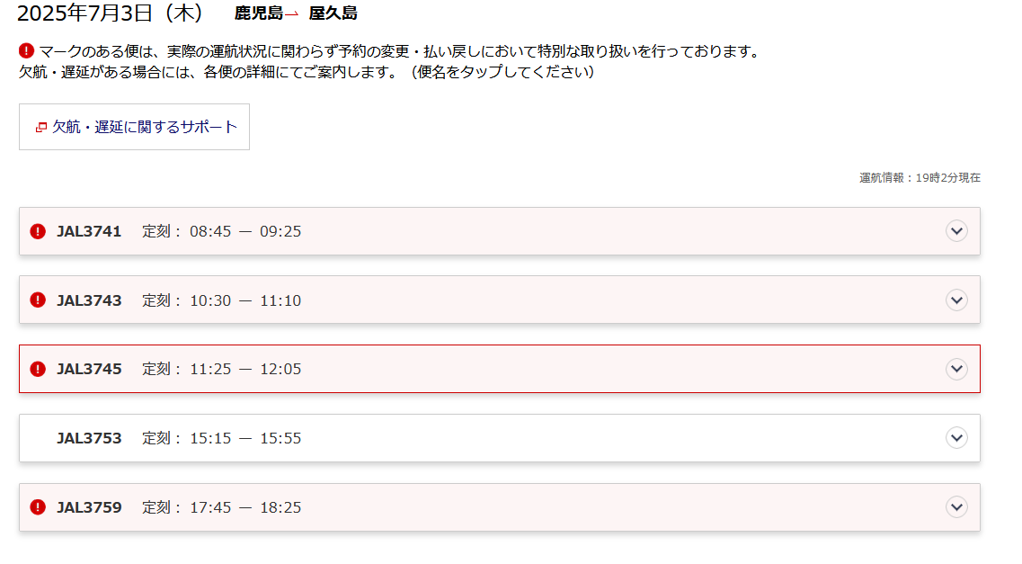Tap the JAL3745 flight name
1022x564 pixels.
point(89,369)
